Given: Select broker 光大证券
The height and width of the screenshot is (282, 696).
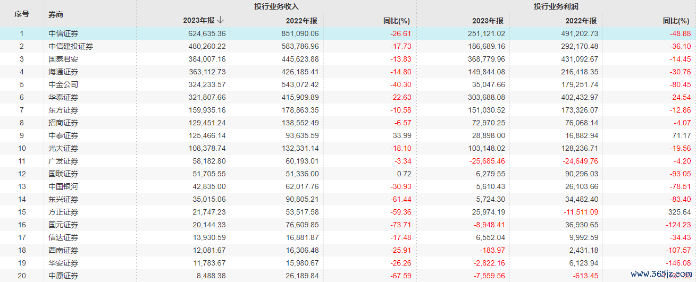Looking at the screenshot, I should [x=63, y=148].
